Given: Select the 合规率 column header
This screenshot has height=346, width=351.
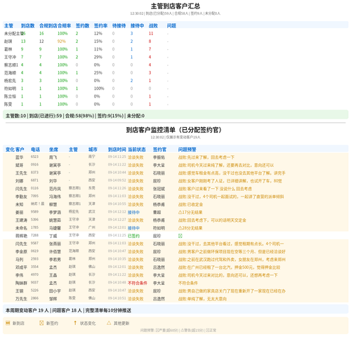Looking at the screenshot, I should (65, 26).
